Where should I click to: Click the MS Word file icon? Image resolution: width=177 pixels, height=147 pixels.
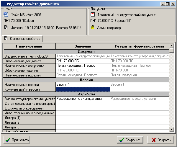pyautogui.click(x=6, y=14)
